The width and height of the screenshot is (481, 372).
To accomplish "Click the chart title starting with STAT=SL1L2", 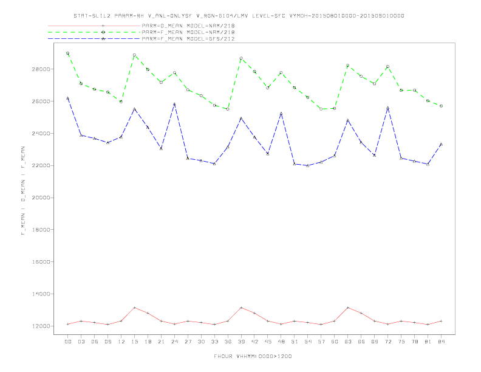I will pos(239,16).
